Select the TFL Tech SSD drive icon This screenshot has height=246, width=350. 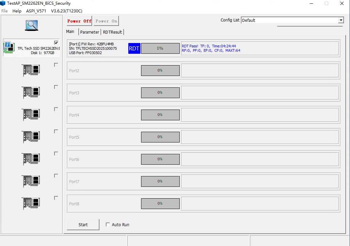click(x=9, y=47)
